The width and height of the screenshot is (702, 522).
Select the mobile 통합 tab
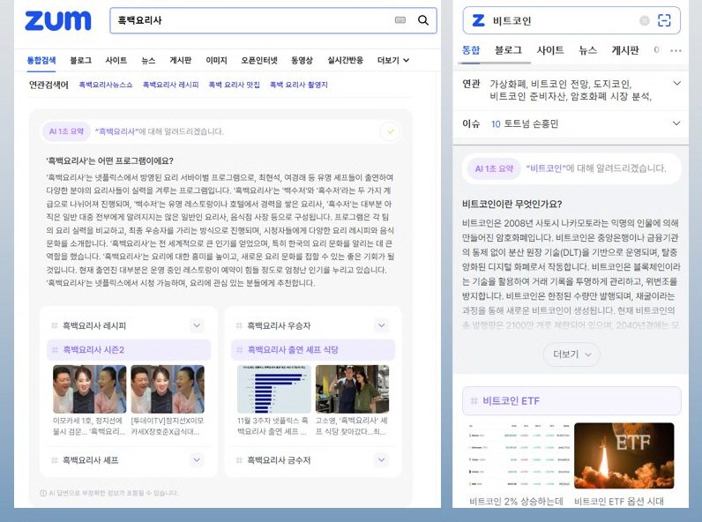(x=471, y=50)
